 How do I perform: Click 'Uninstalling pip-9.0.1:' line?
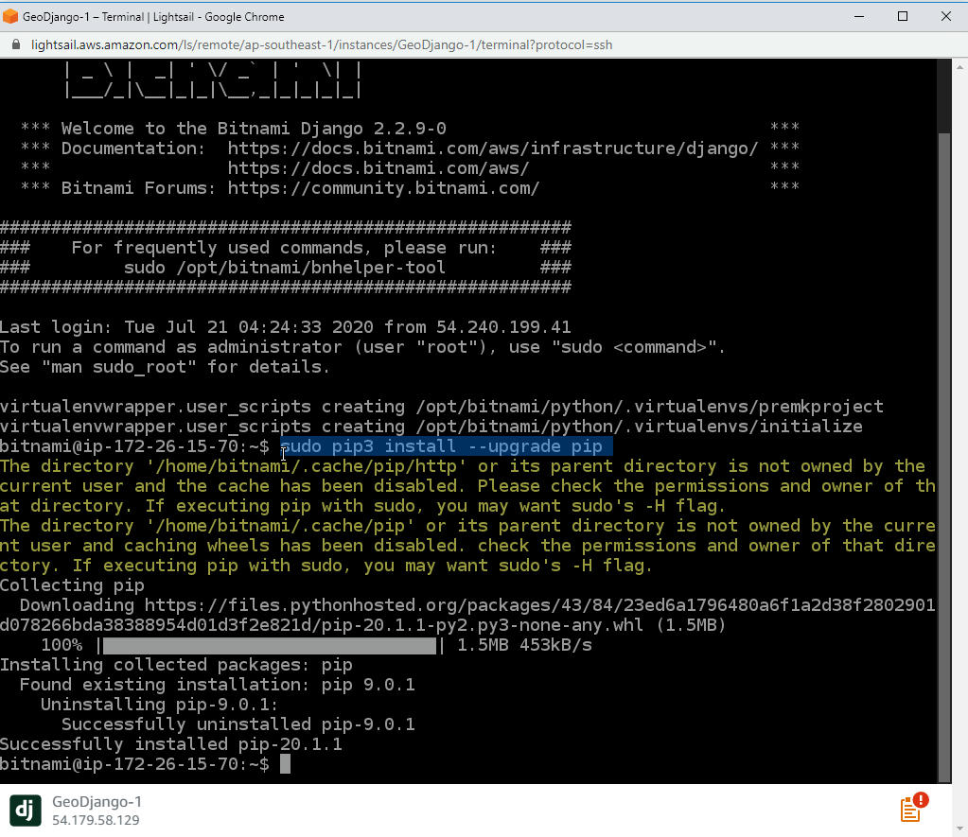(x=159, y=705)
